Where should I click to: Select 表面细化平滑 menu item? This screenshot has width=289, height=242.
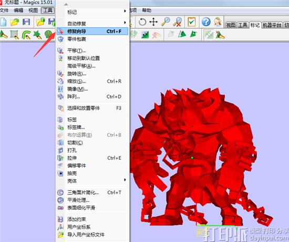click(x=92, y=207)
